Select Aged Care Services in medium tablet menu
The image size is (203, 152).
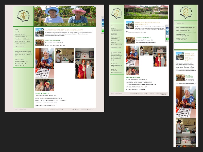[x=116, y=31]
